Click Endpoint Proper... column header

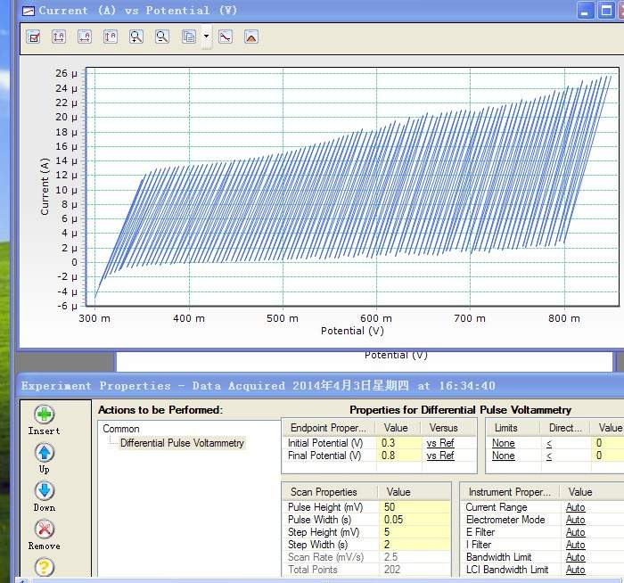coord(329,428)
